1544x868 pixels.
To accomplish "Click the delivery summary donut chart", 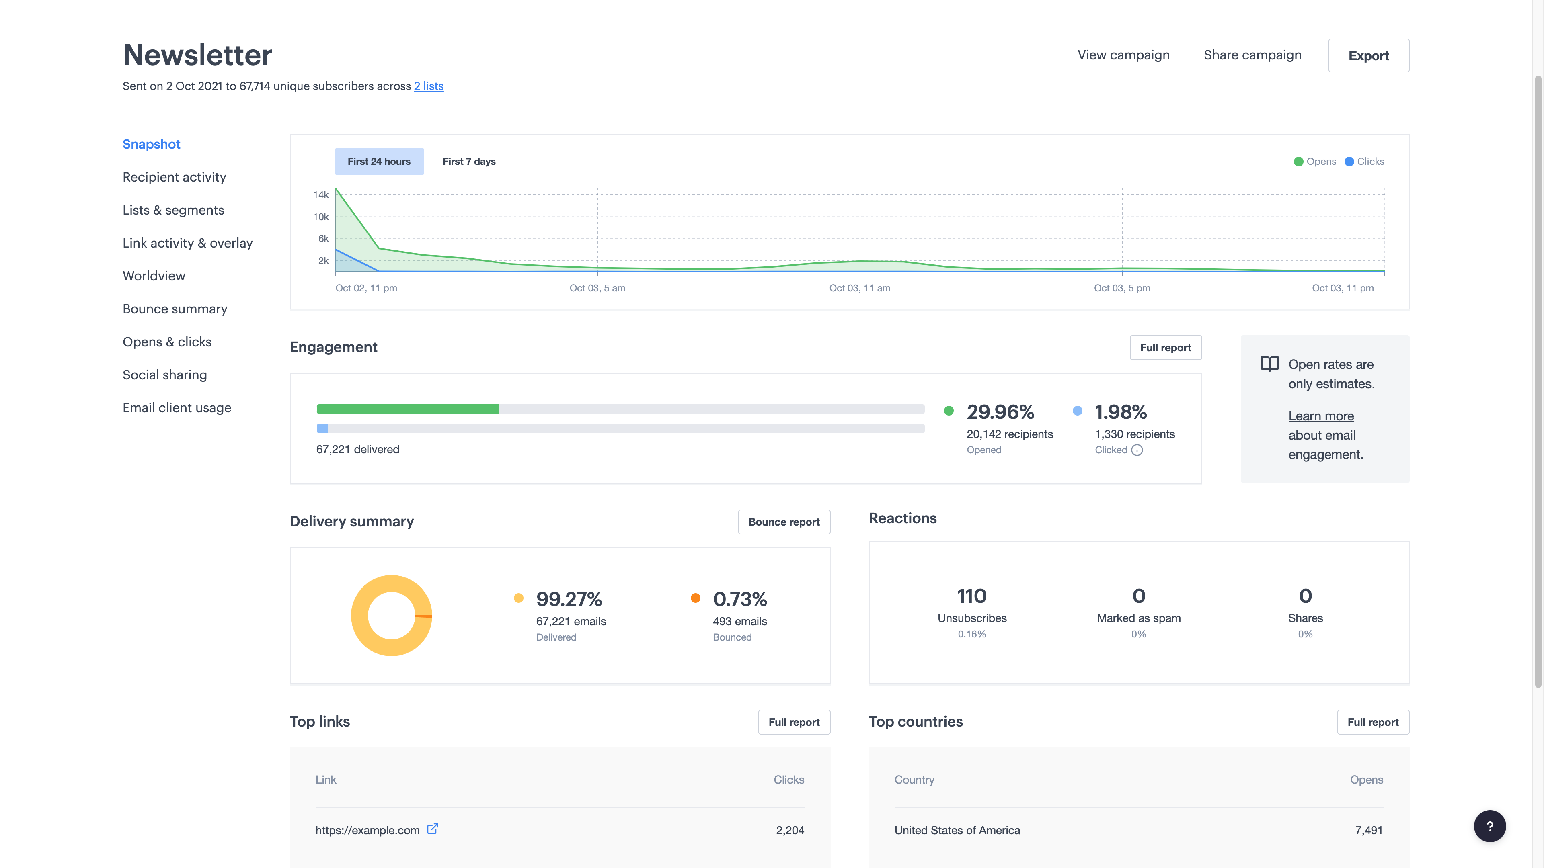I will coord(391,615).
